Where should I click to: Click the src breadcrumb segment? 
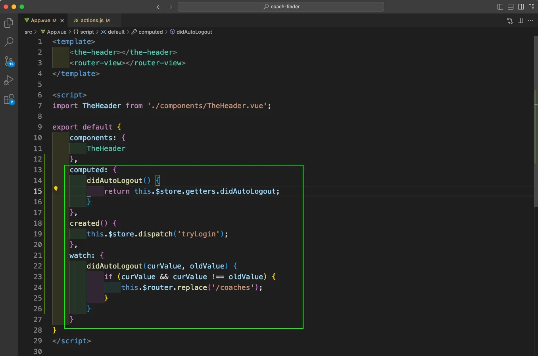[28, 32]
